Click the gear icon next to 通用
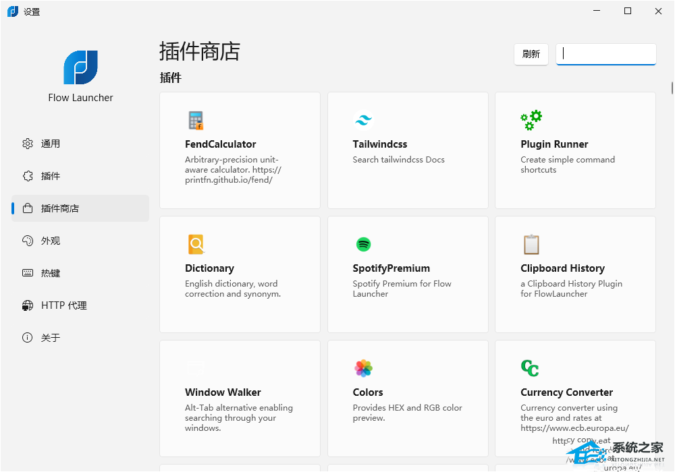Screen dimensions: 675x472 coord(28,144)
